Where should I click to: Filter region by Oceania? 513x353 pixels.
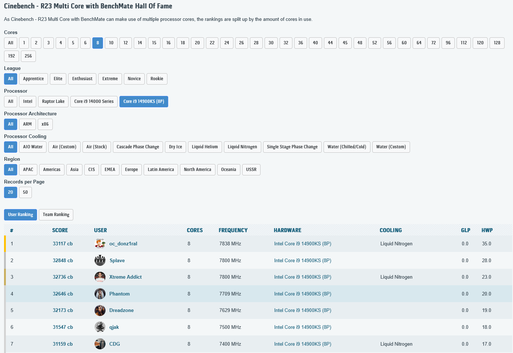coord(229,170)
